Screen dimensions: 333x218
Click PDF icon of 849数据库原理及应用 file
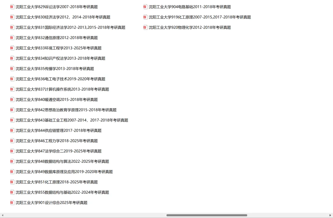point(12,172)
